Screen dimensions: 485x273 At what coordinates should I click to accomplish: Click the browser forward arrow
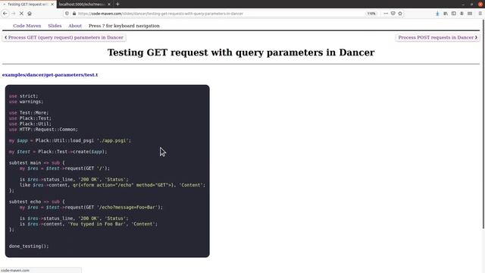[14, 14]
